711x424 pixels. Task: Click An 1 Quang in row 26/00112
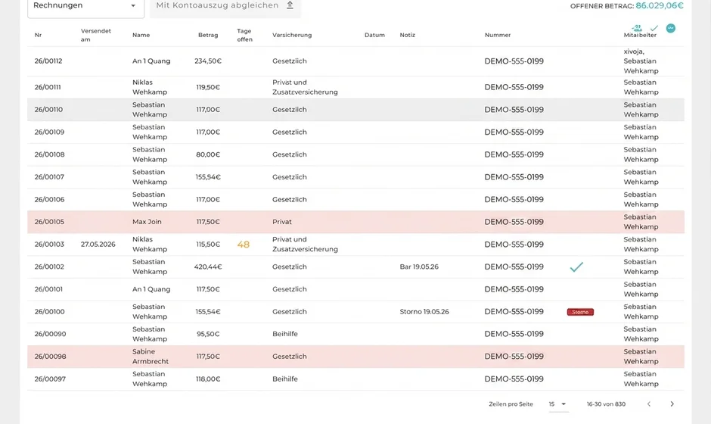coord(151,61)
